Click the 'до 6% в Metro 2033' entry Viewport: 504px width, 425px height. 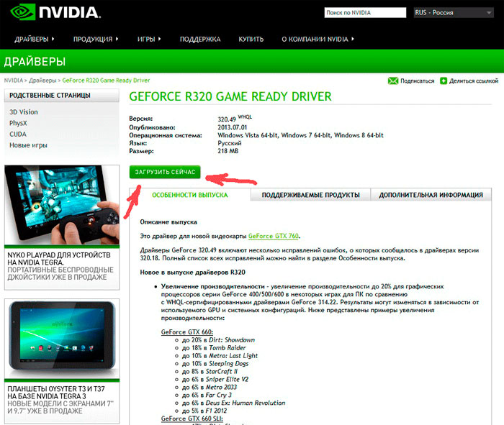click(x=210, y=387)
